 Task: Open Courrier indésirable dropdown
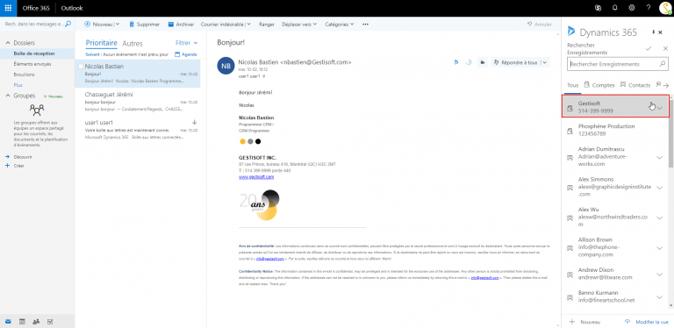coord(249,25)
